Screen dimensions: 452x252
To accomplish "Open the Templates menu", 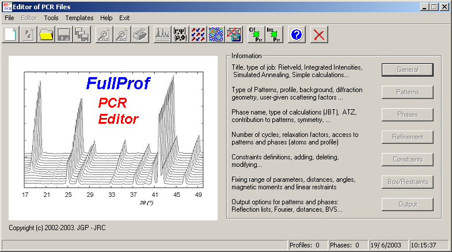I will tap(79, 18).
